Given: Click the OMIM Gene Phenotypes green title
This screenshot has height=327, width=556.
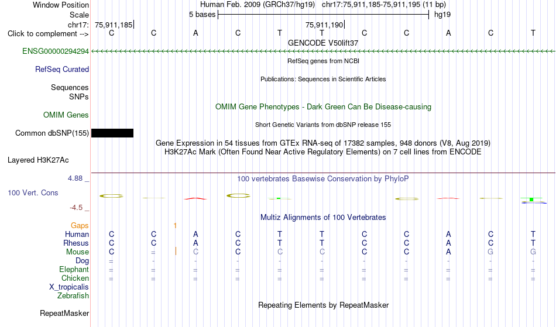Looking at the screenshot, I should 323,106.
